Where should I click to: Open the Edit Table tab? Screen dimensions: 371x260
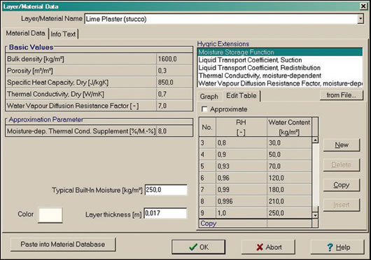pyautogui.click(x=241, y=96)
